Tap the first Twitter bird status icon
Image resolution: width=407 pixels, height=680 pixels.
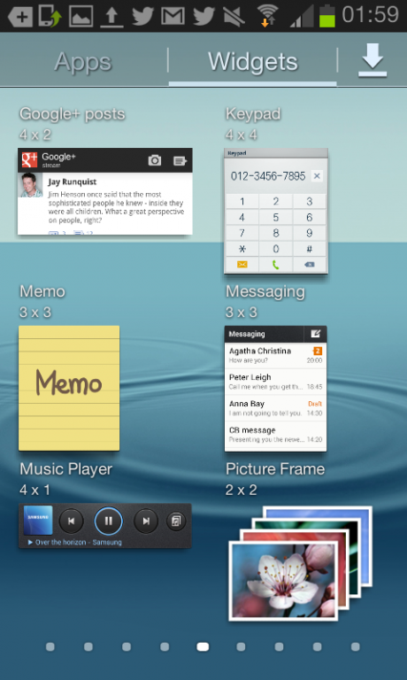[x=142, y=16]
